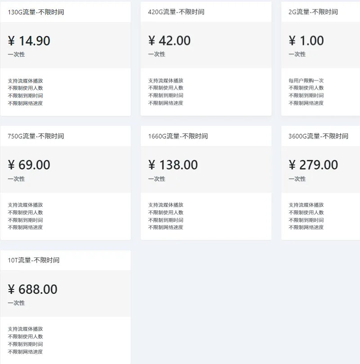Viewport: 360px width, 364px height.
Task: Click the ¥ 42.00 price
Action: coord(169,40)
